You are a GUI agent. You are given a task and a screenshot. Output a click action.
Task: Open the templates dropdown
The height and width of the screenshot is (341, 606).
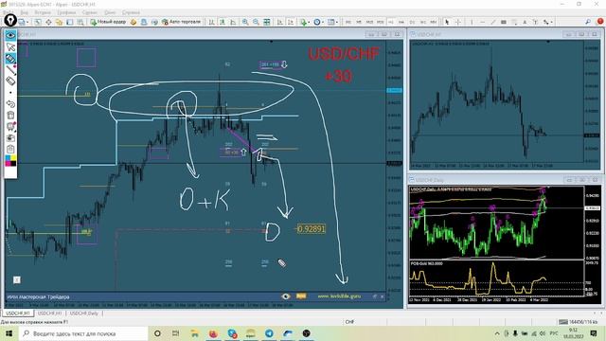332,23
